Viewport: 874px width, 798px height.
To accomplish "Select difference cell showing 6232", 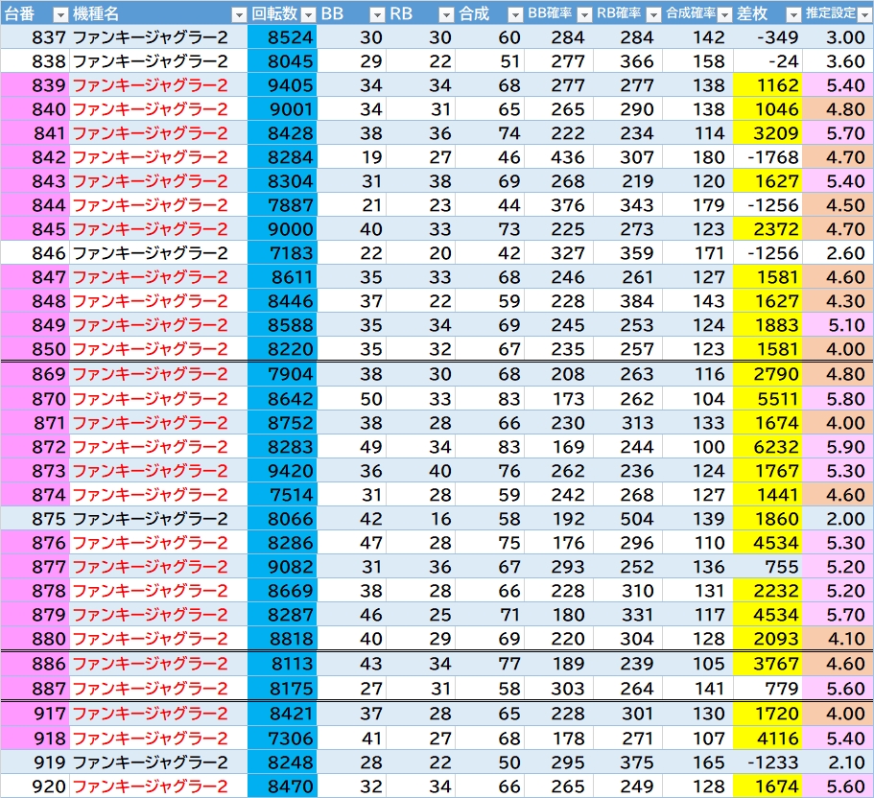I will (768, 447).
